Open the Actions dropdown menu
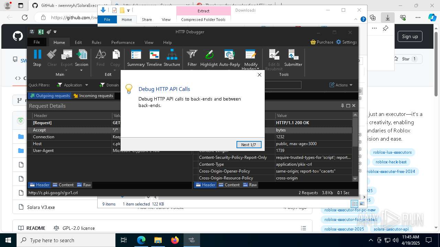The image size is (440, 247). pos(341,85)
